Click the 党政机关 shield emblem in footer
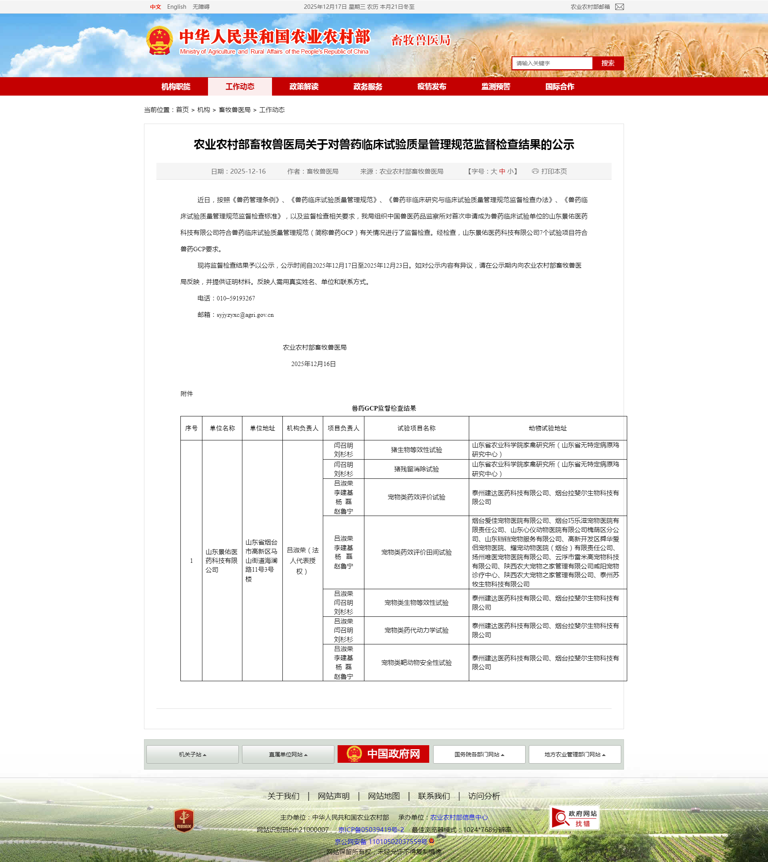Viewport: 768px width, 862px height. [184, 820]
